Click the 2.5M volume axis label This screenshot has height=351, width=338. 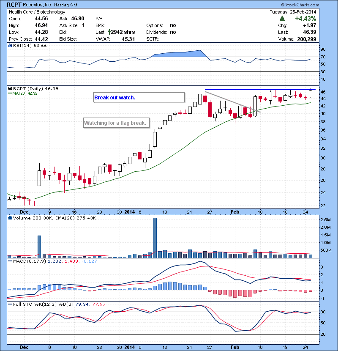325,220
